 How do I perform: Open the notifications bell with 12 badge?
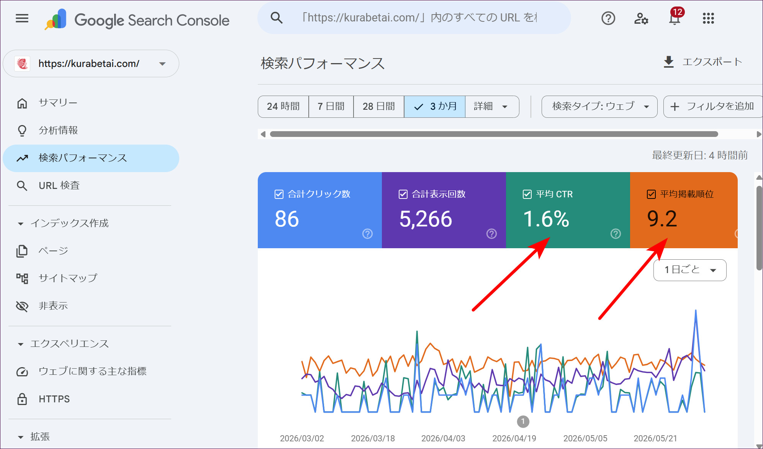675,17
